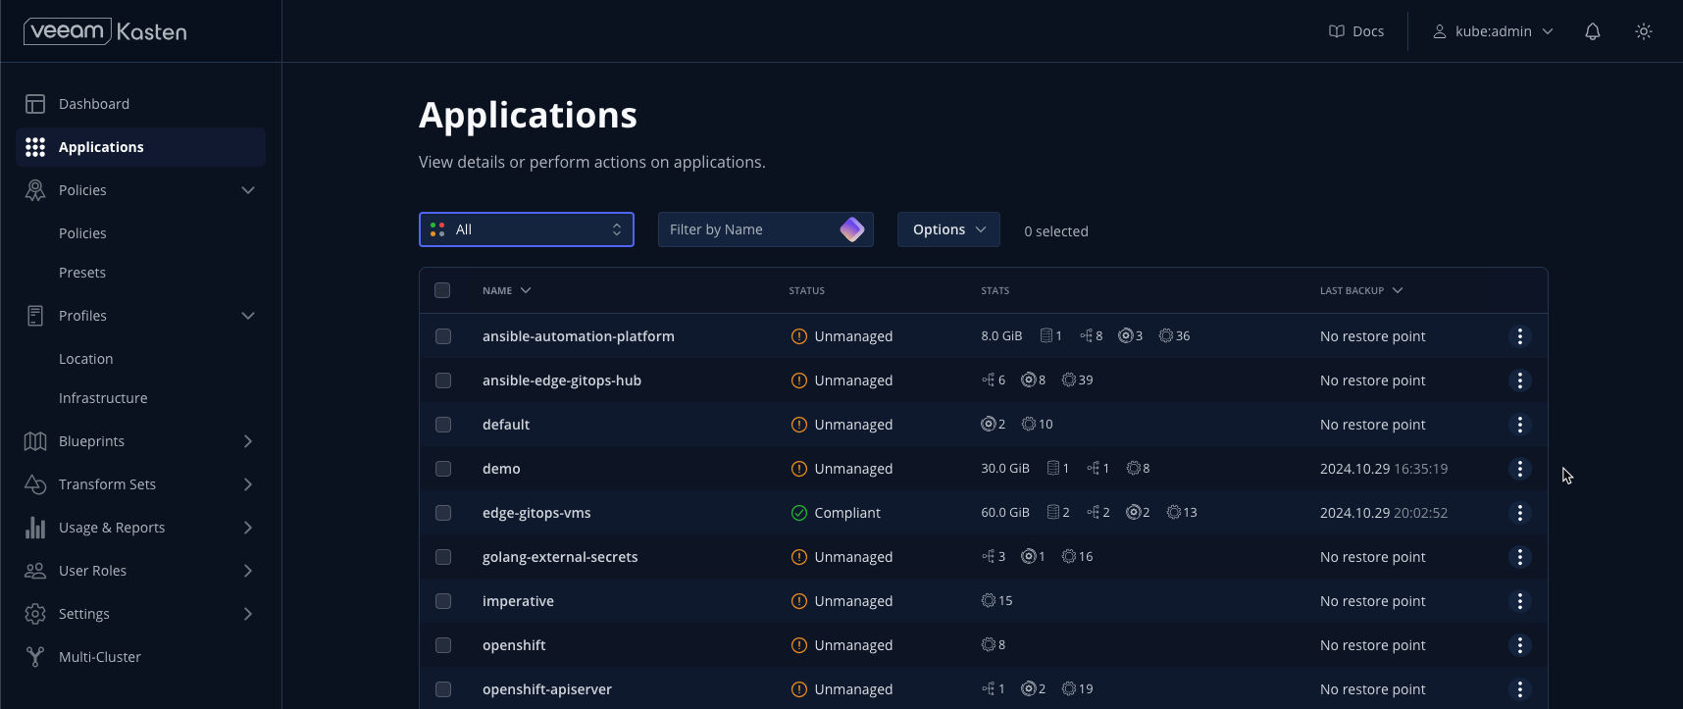
Task: Click the green Compliant check icon
Action: [x=799, y=513]
